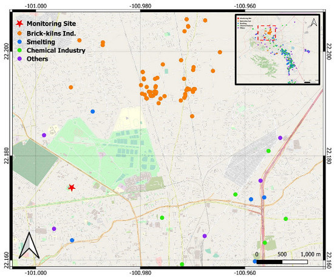Click the top -100.980 longitude label
Viewport: 334px width, 278px height.
(140, 6)
